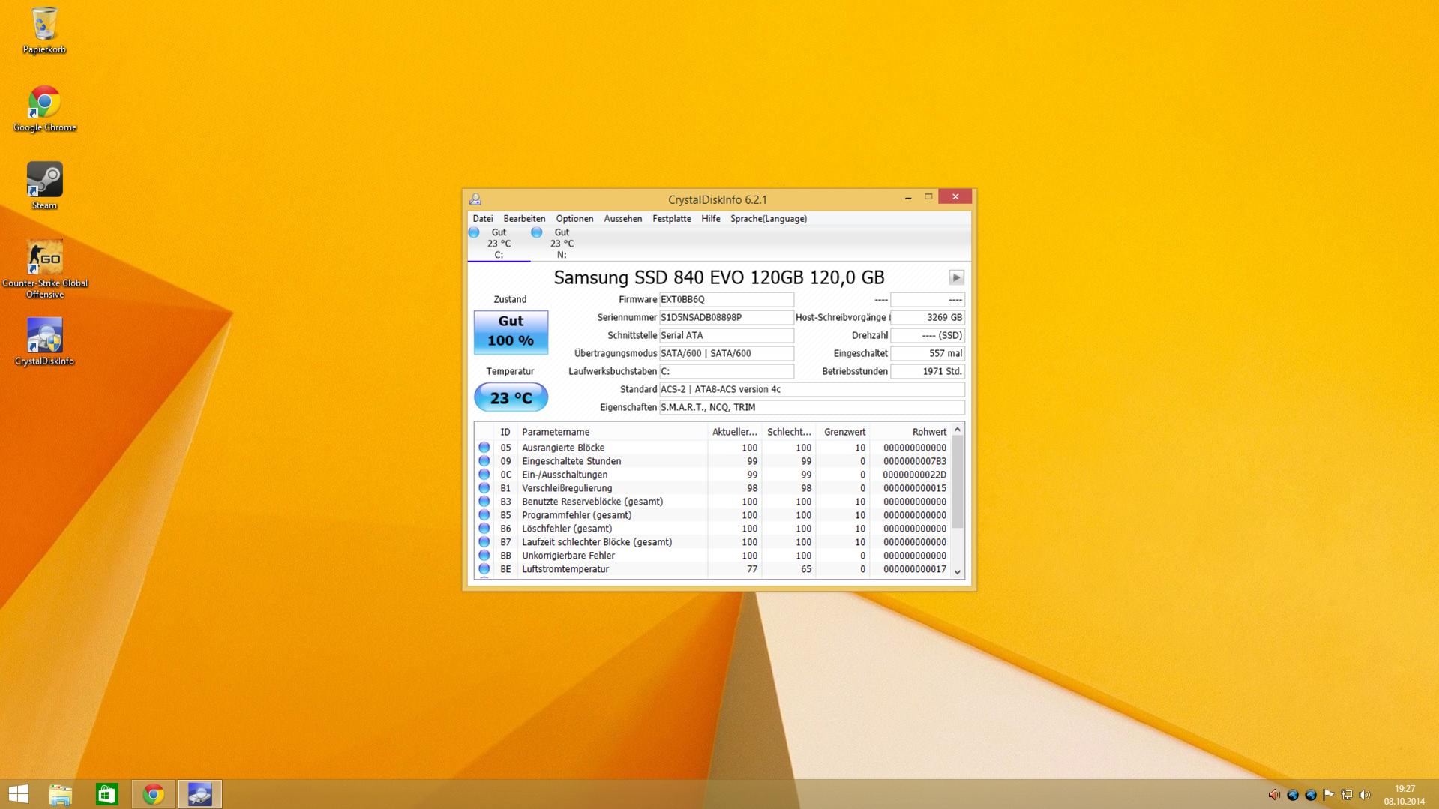Click the Aktueller column header
The width and height of the screenshot is (1439, 809).
[x=735, y=432]
